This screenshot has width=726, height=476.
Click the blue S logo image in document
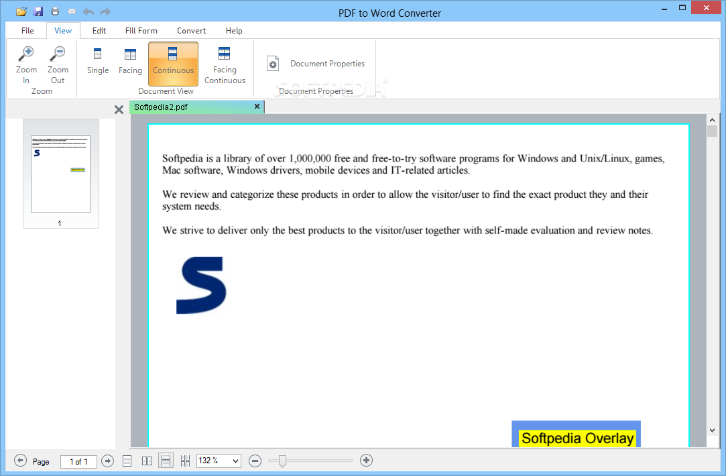(201, 285)
